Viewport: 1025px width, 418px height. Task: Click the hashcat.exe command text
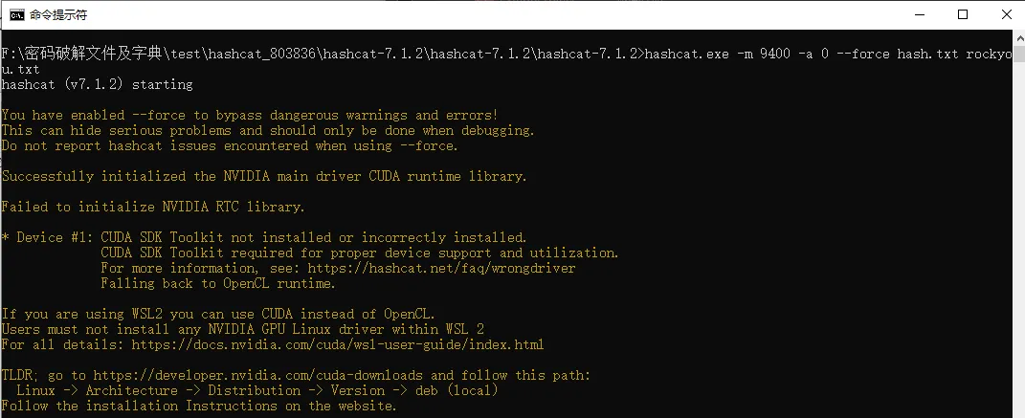(x=686, y=54)
